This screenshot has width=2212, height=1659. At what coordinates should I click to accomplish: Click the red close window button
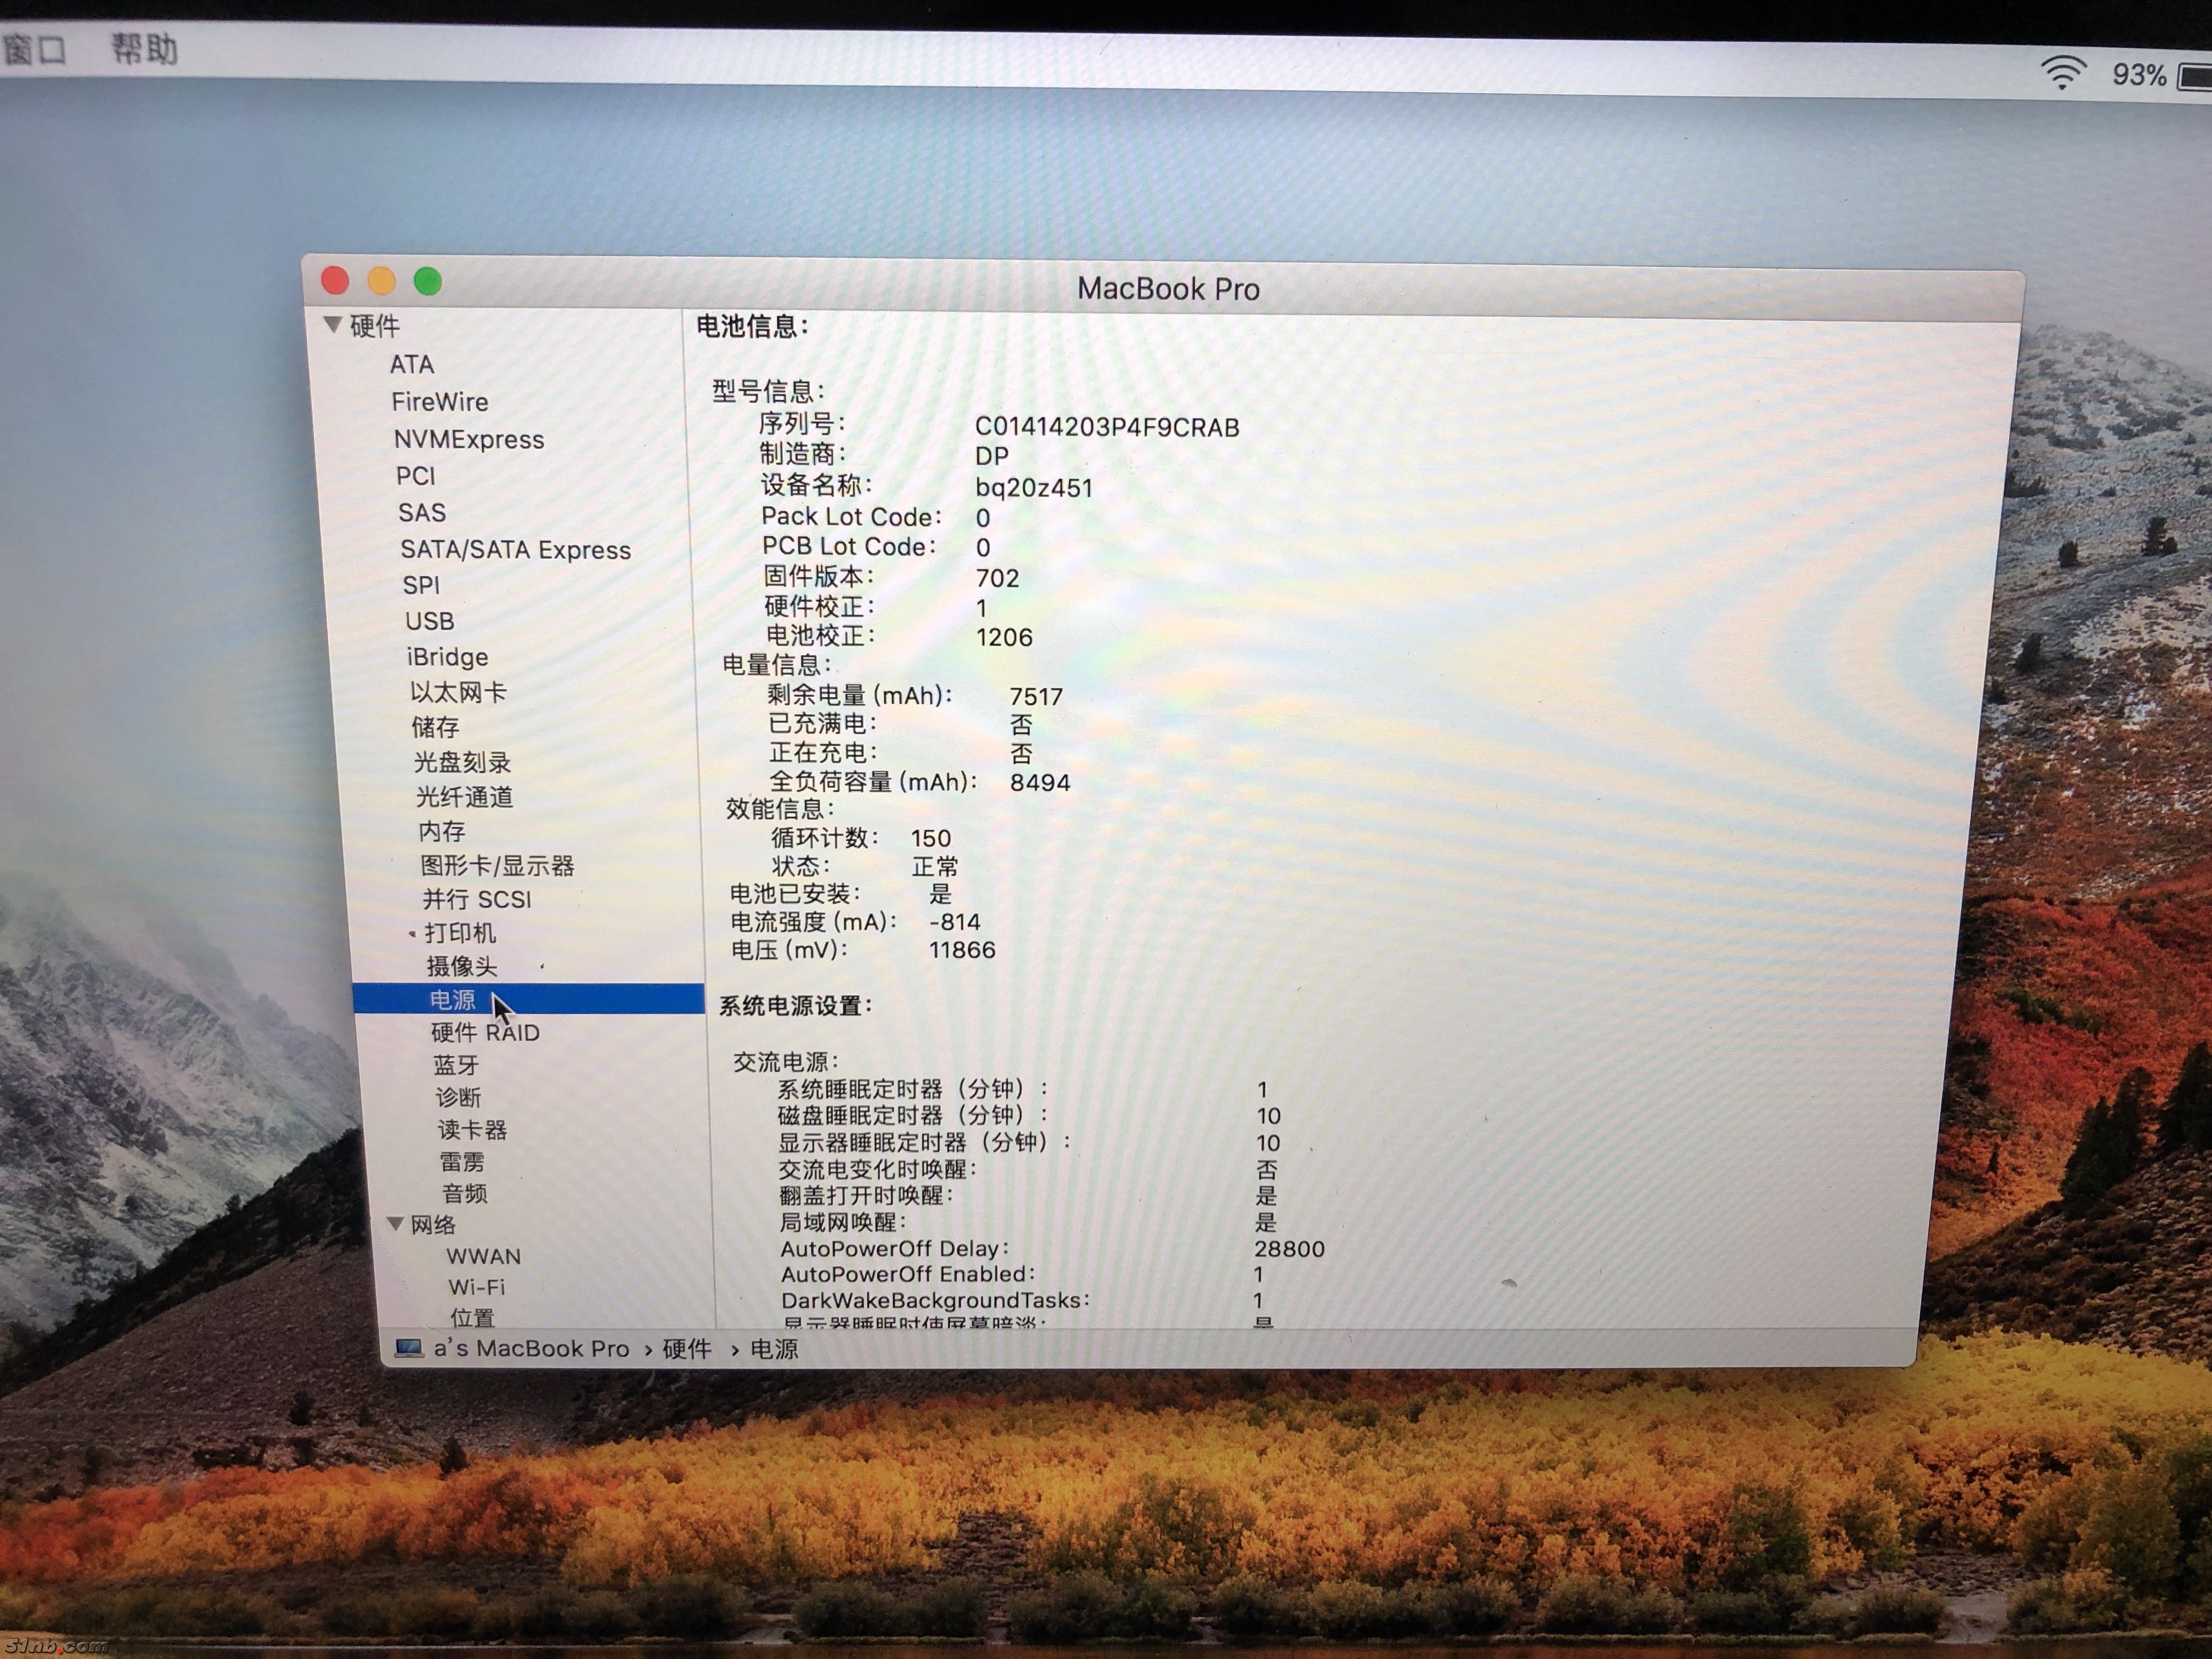click(x=335, y=281)
